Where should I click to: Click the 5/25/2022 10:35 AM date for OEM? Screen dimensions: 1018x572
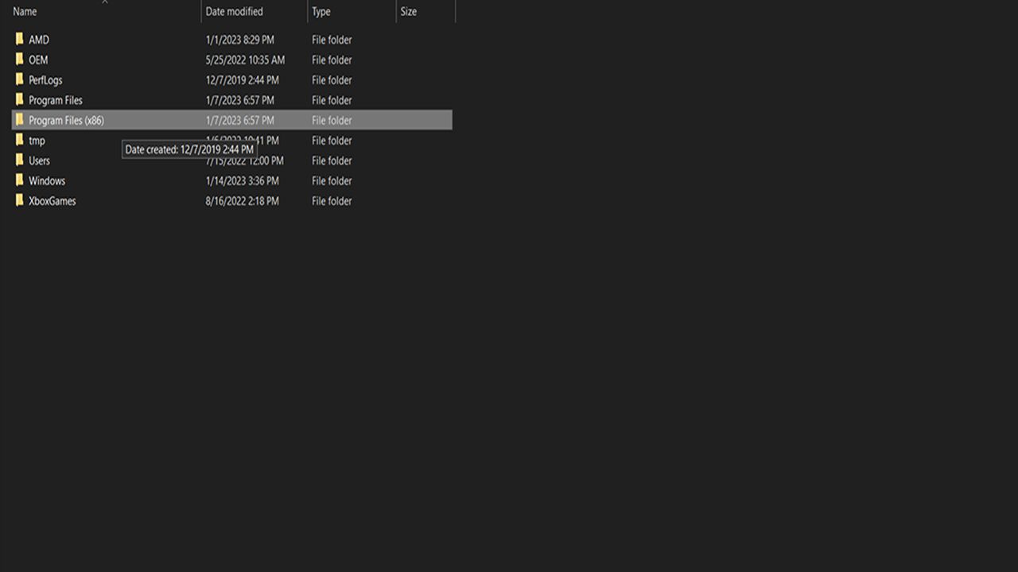tap(245, 60)
